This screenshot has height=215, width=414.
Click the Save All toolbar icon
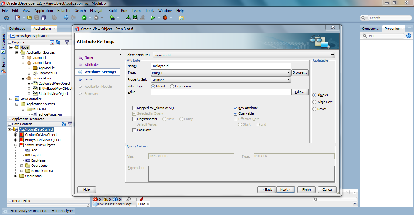click(x=43, y=18)
